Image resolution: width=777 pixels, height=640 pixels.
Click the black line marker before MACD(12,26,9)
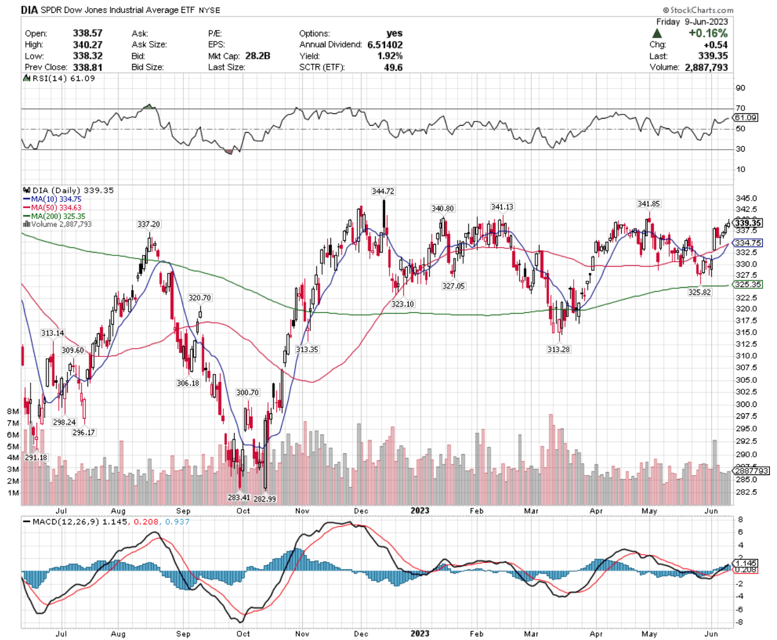pyautogui.click(x=26, y=522)
